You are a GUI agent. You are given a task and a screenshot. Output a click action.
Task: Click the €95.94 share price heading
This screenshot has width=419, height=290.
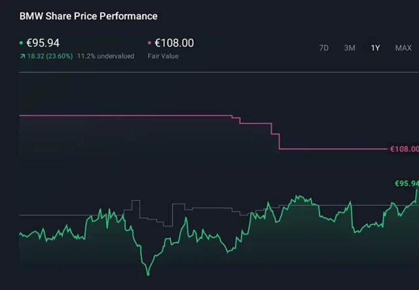click(x=43, y=43)
